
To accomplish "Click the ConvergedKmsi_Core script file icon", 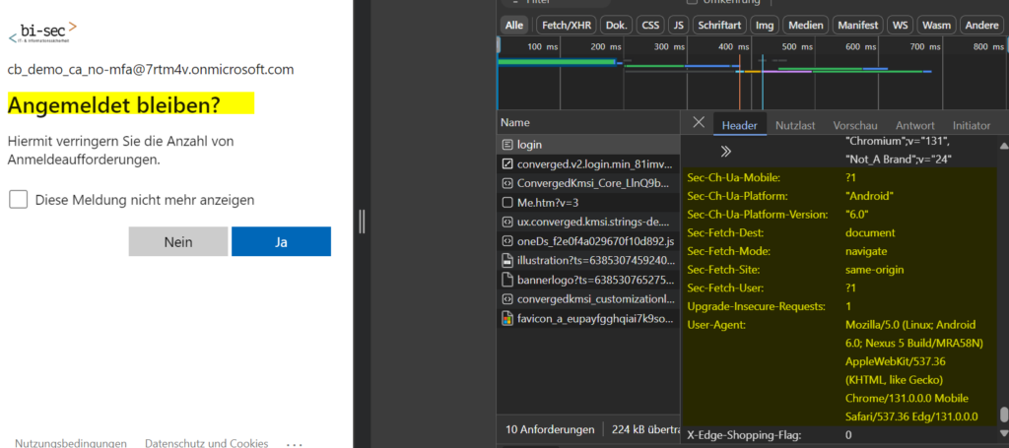I will pyautogui.click(x=507, y=183).
